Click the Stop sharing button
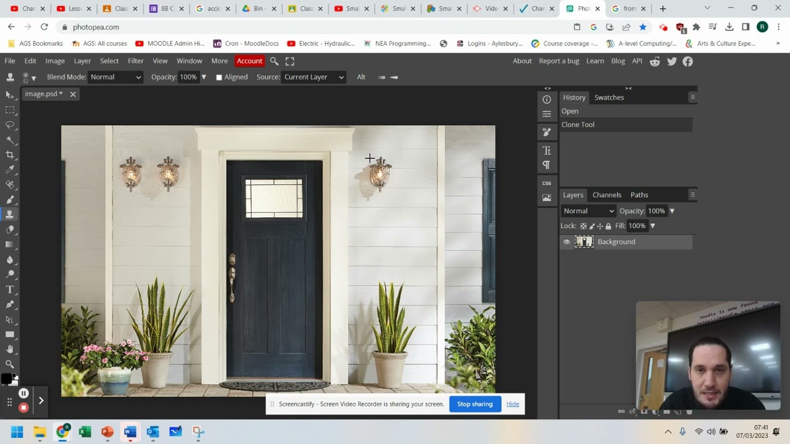Screen dimensions: 790x444 pos(475,404)
